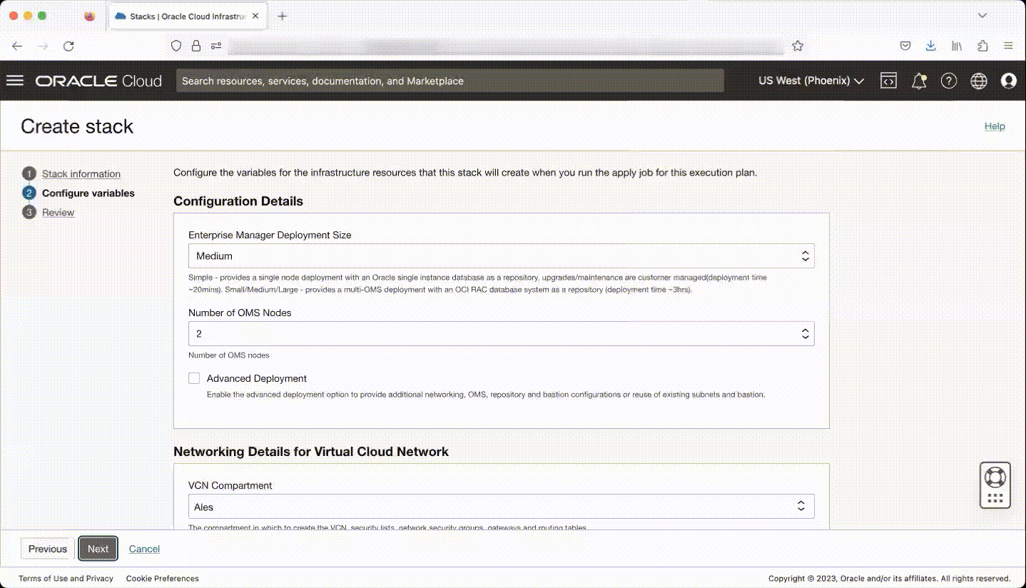Screen dimensions: 1026x588
Task: Open the US West (Phoenix) region selector
Action: 811,81
